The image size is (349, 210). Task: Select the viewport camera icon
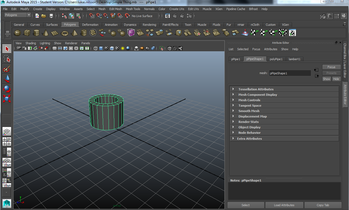19,48
